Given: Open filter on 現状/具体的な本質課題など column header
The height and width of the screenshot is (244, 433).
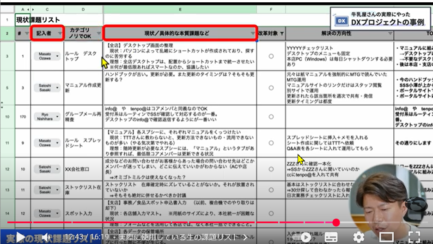Looking at the screenshot, I should pos(252,34).
